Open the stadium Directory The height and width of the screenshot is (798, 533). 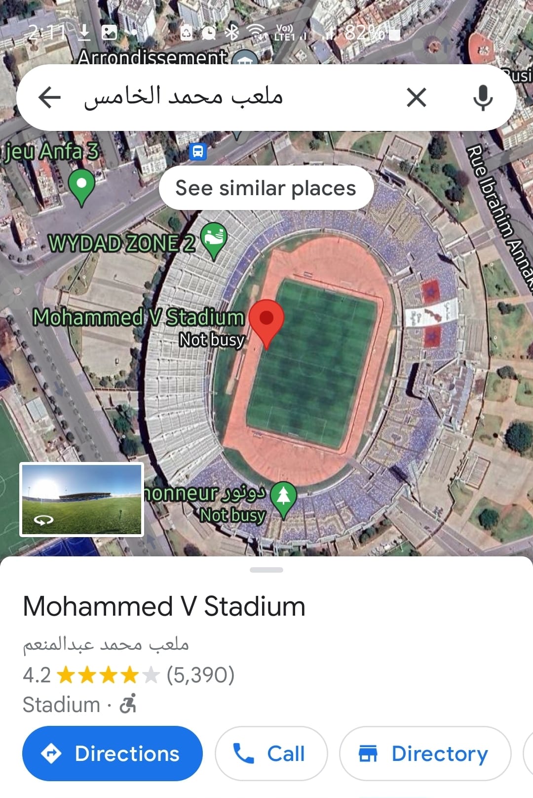coord(424,754)
